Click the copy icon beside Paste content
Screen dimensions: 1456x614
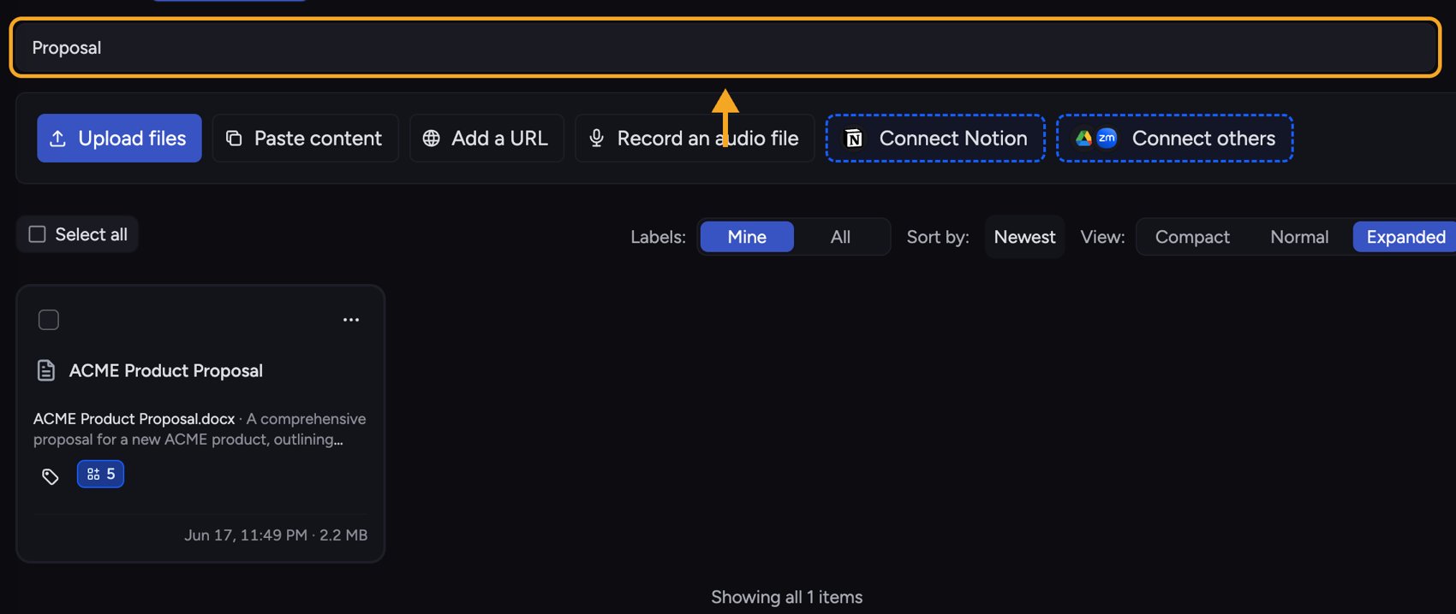pos(234,139)
